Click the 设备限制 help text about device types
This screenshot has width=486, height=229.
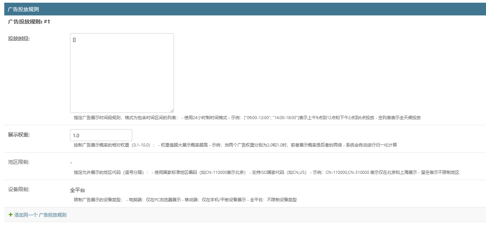(x=185, y=200)
